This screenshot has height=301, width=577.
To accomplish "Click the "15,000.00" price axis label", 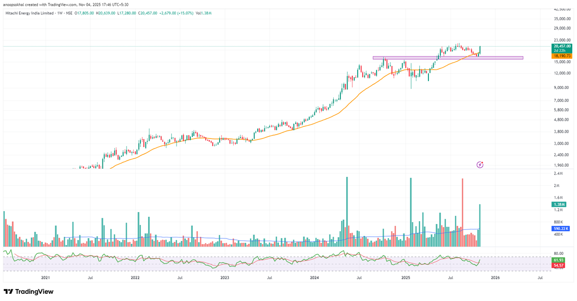I will tap(563, 62).
